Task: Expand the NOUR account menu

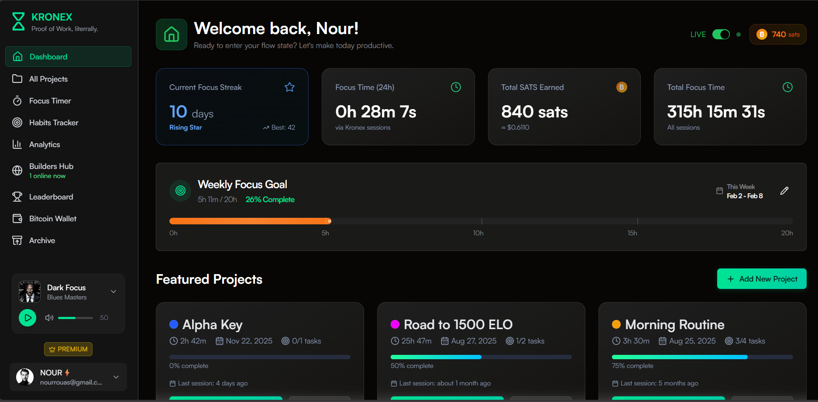Action: (x=116, y=377)
